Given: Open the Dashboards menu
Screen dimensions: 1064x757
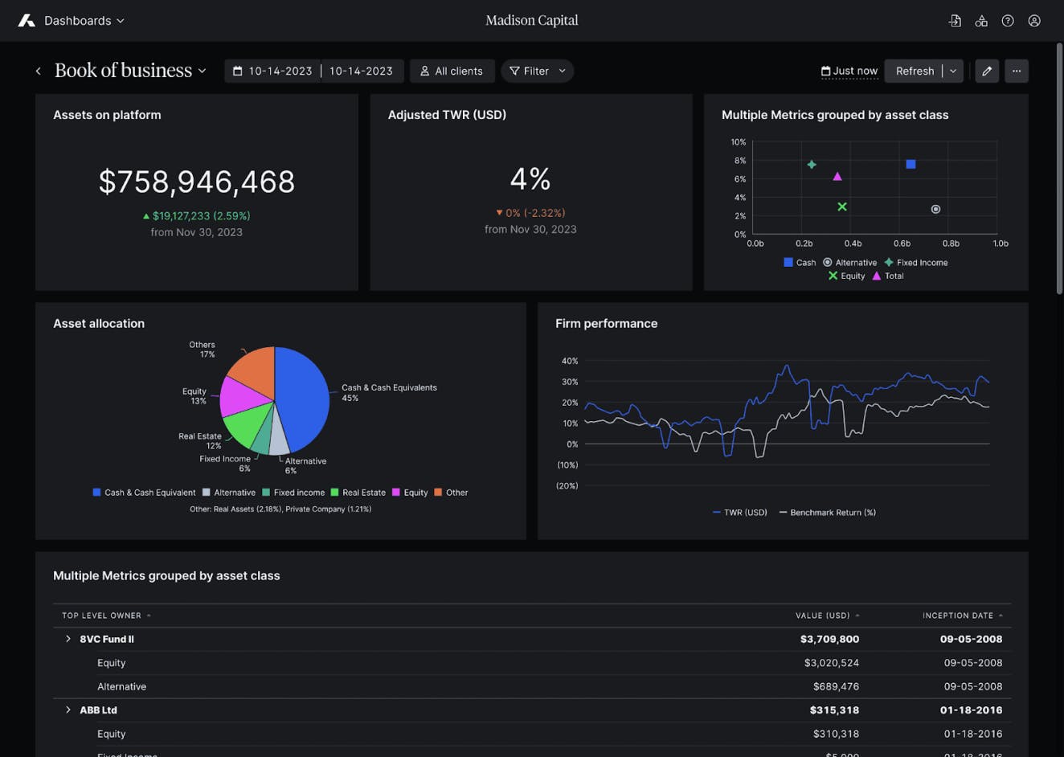Looking at the screenshot, I should 84,21.
